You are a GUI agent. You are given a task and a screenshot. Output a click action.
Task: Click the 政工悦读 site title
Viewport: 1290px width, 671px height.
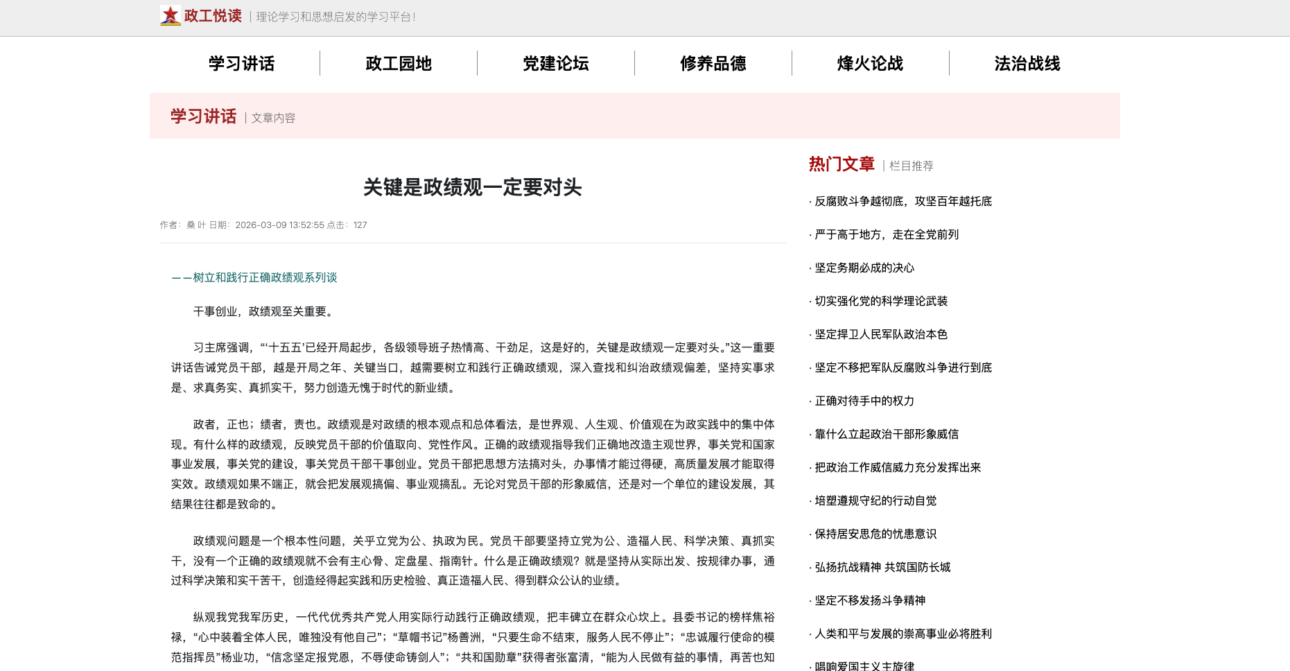point(213,16)
